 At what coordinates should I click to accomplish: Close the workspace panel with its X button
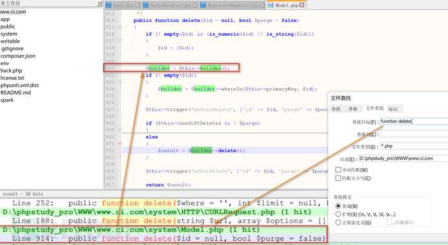[99, 3]
